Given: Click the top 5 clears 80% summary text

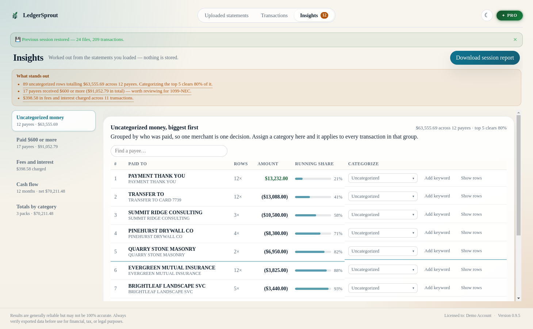Looking at the screenshot, I should pyautogui.click(x=491, y=128).
